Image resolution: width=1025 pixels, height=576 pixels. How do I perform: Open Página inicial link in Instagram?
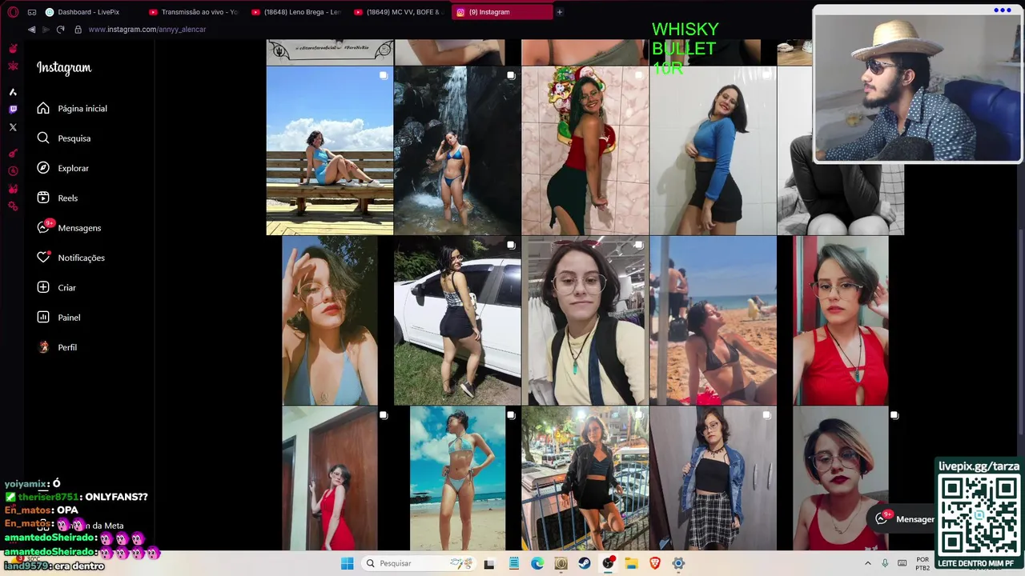click(82, 109)
